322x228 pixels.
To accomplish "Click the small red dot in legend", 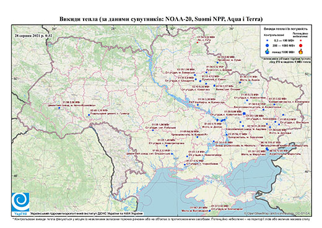I will point(300,41).
